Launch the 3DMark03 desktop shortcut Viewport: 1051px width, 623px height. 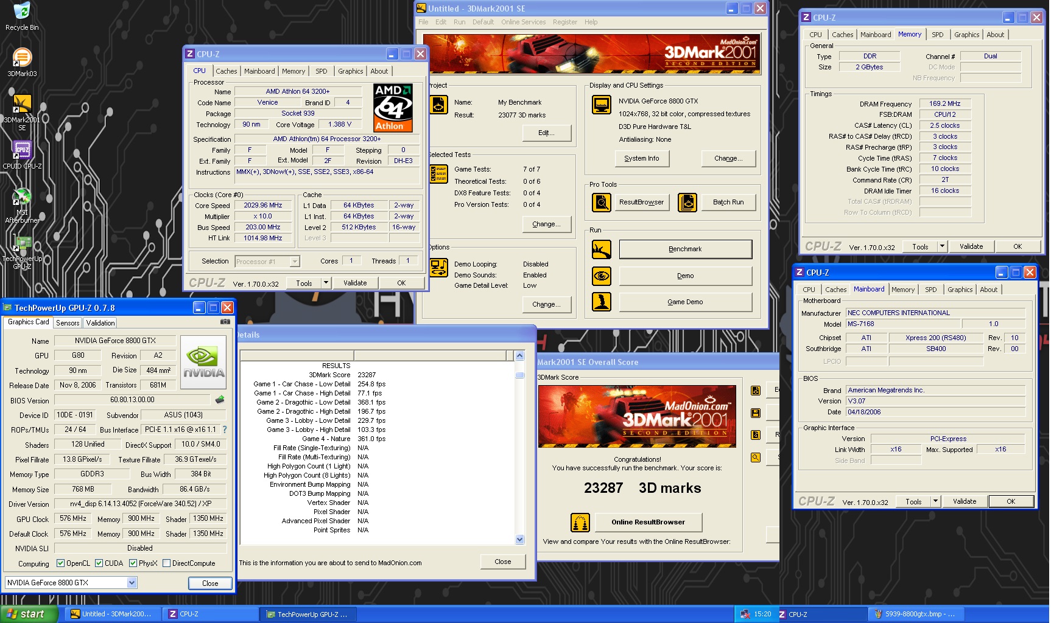22,62
